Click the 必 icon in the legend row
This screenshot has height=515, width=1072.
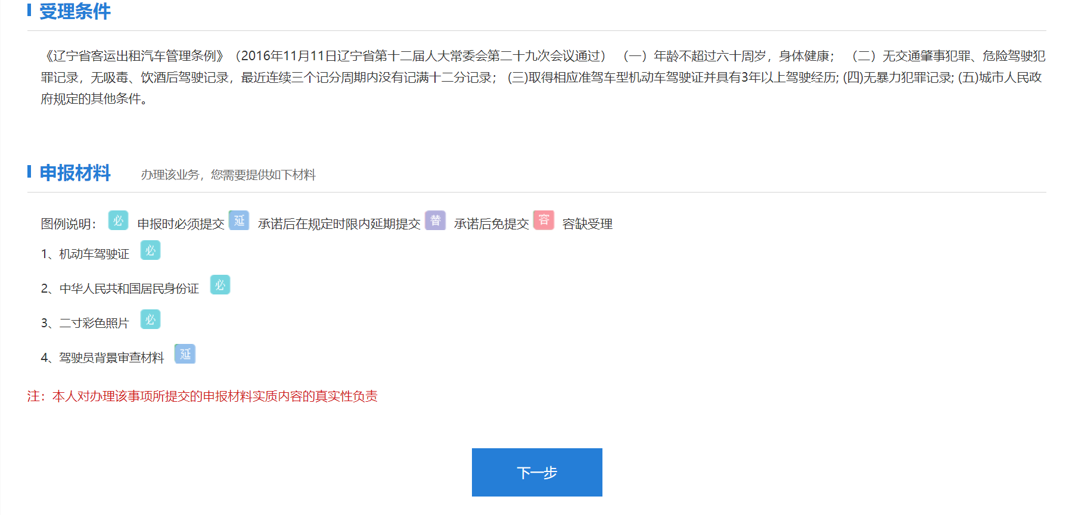click(x=118, y=221)
